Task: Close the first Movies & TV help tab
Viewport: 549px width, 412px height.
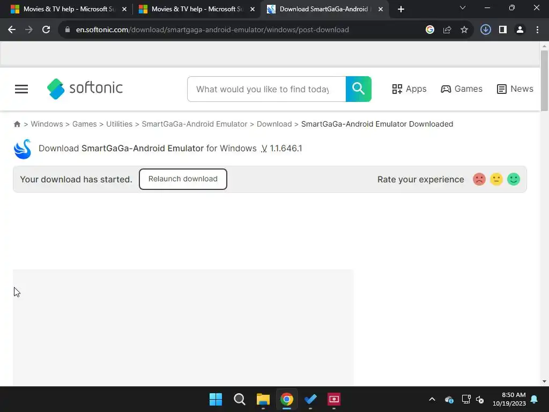Action: (124, 10)
